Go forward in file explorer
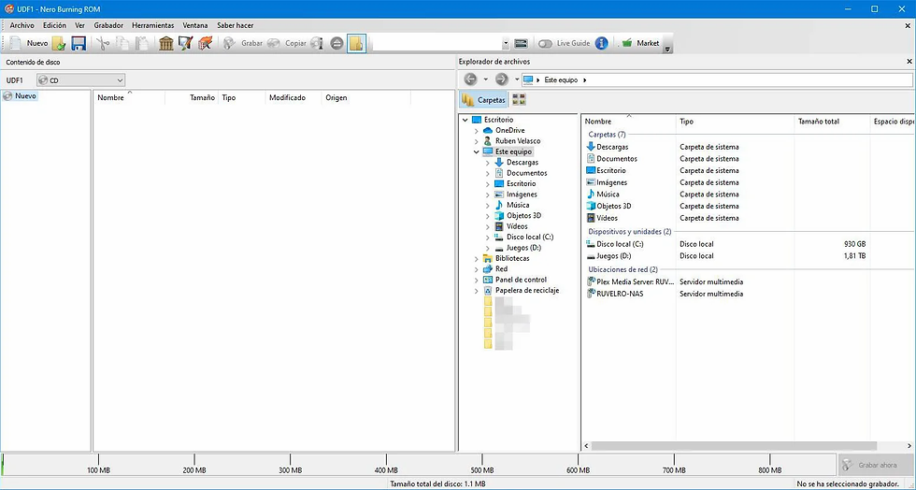 (501, 79)
